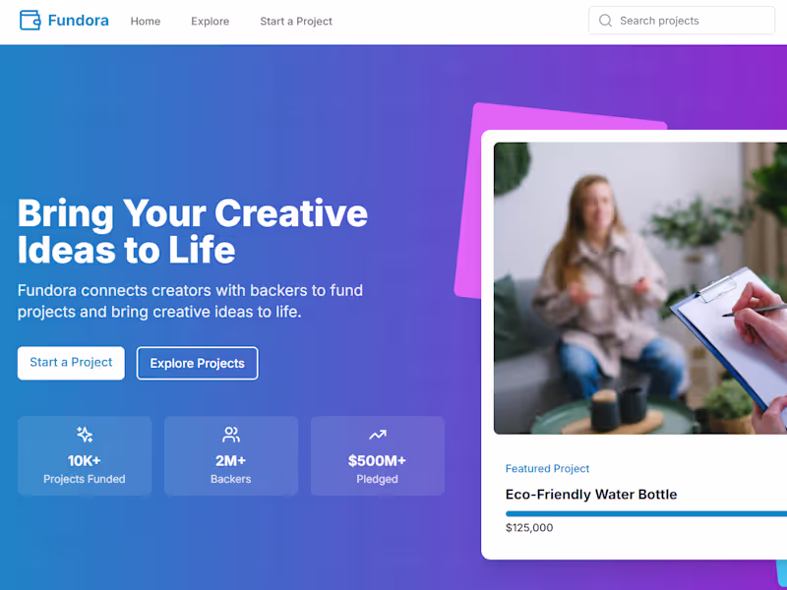Screen dimensions: 787x590
Task: Click the Eco-Friendly Water Bottle title
Action: pos(591,495)
